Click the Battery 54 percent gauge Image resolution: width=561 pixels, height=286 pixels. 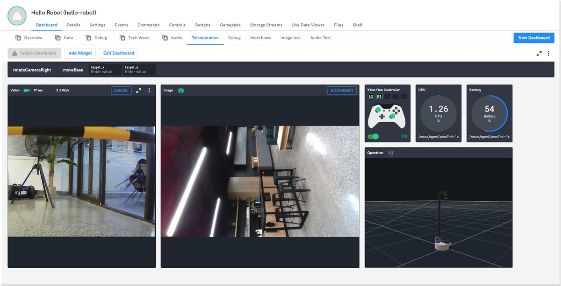point(489,113)
